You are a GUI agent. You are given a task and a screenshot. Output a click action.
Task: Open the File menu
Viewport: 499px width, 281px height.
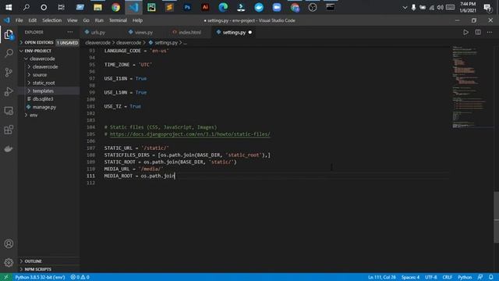pos(19,20)
